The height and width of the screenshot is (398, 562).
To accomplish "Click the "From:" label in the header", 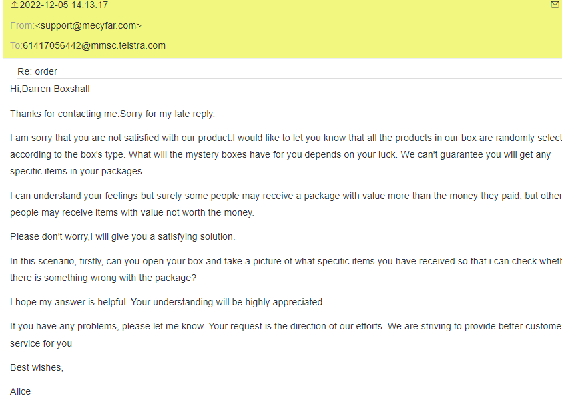I will tap(22, 25).
